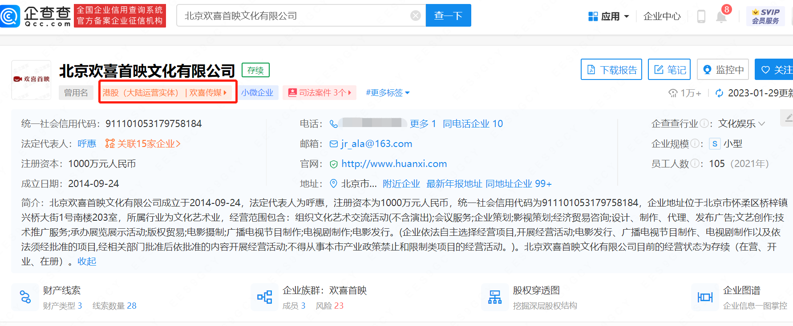Click the founding date 2014-09-24

pos(93,183)
